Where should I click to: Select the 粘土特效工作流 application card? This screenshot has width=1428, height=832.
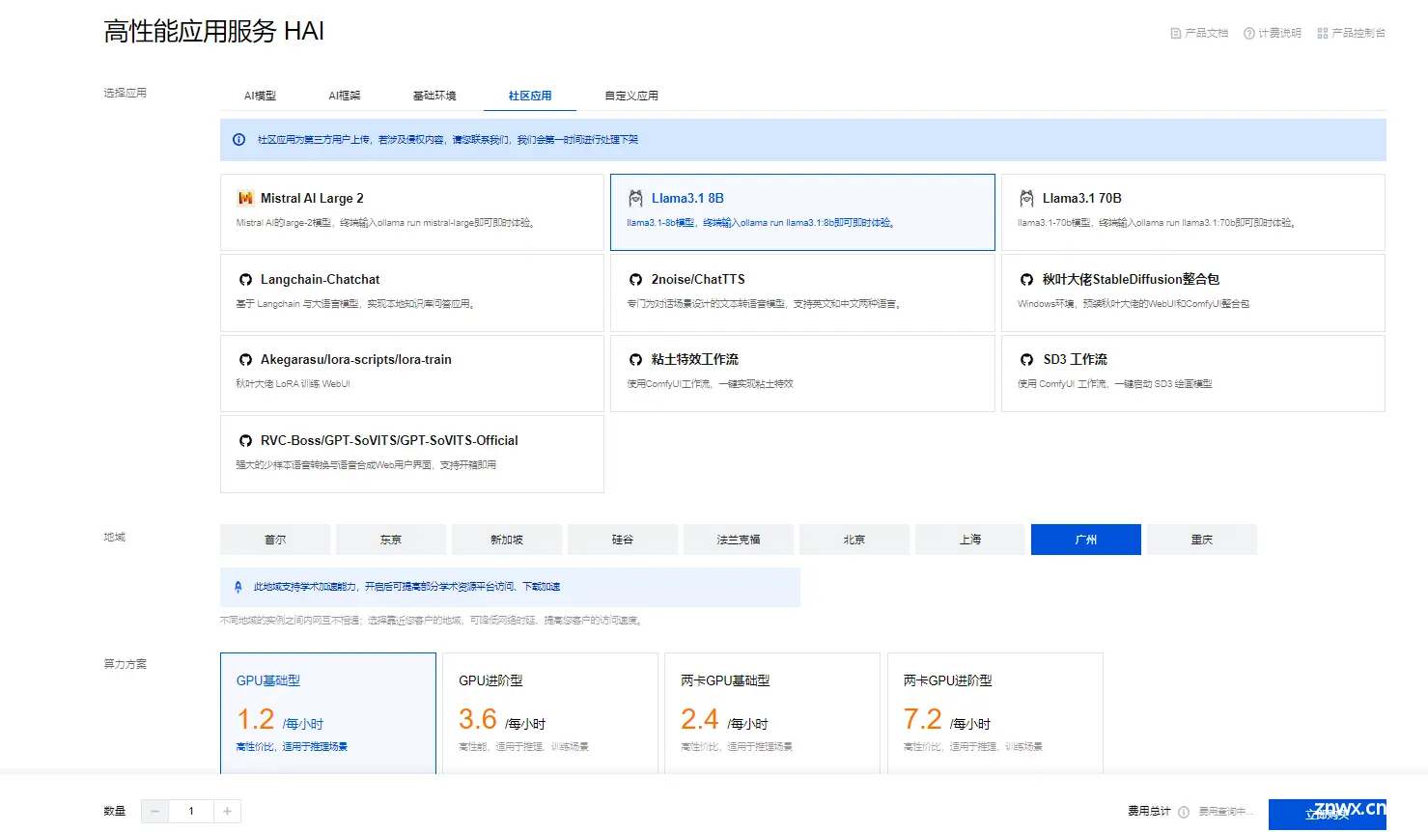pyautogui.click(x=802, y=374)
